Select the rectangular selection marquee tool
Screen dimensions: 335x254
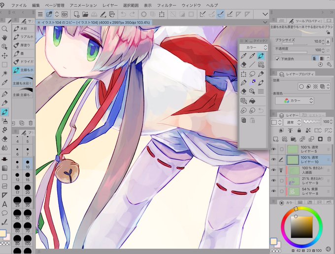pos(4,64)
